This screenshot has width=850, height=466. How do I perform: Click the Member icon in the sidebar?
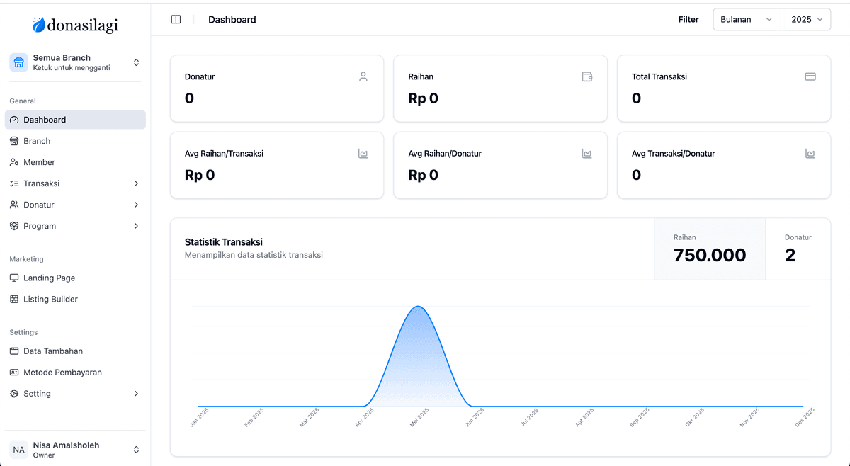click(15, 161)
